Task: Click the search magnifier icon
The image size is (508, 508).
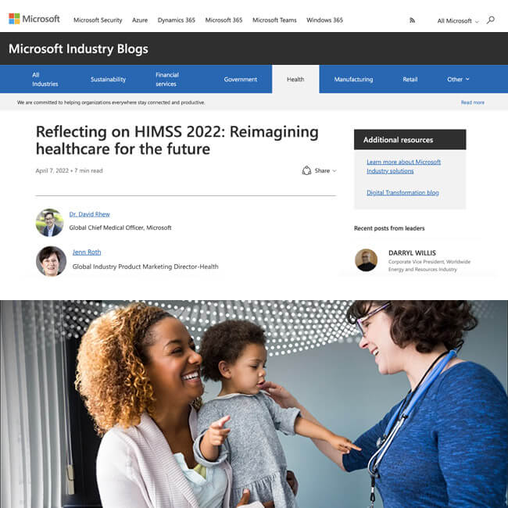Action: click(491, 20)
